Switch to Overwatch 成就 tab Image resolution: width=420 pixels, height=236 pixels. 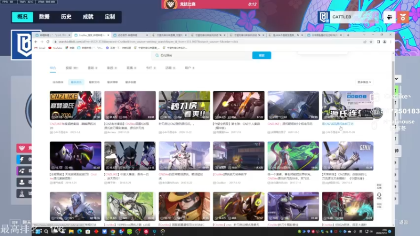pos(88,17)
